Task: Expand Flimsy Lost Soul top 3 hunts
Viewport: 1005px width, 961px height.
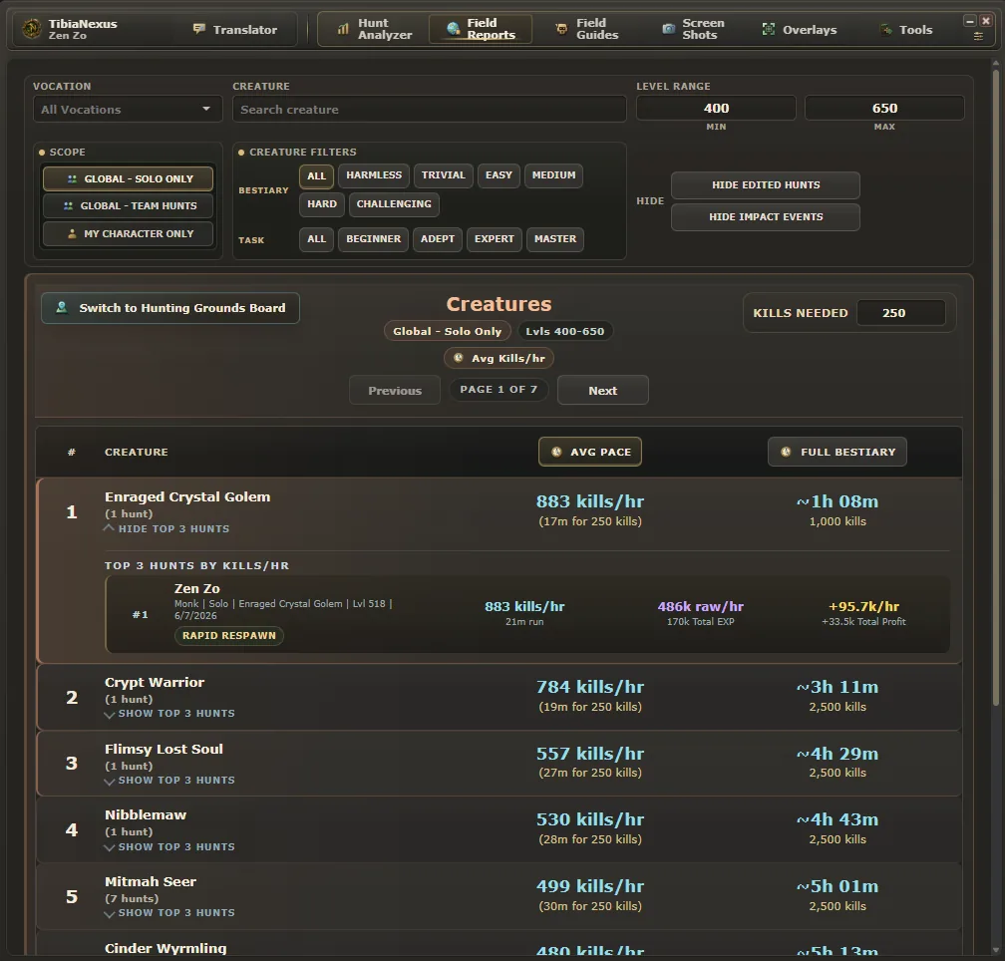Action: tap(169, 781)
